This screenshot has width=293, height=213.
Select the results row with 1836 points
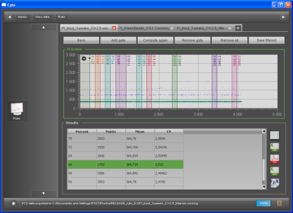coord(125,156)
